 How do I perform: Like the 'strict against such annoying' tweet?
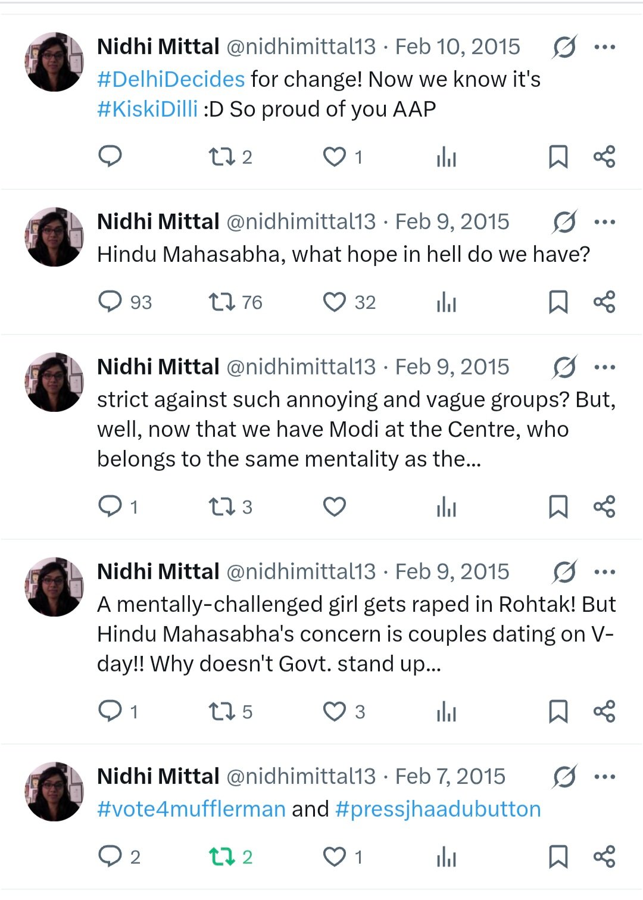tap(334, 507)
